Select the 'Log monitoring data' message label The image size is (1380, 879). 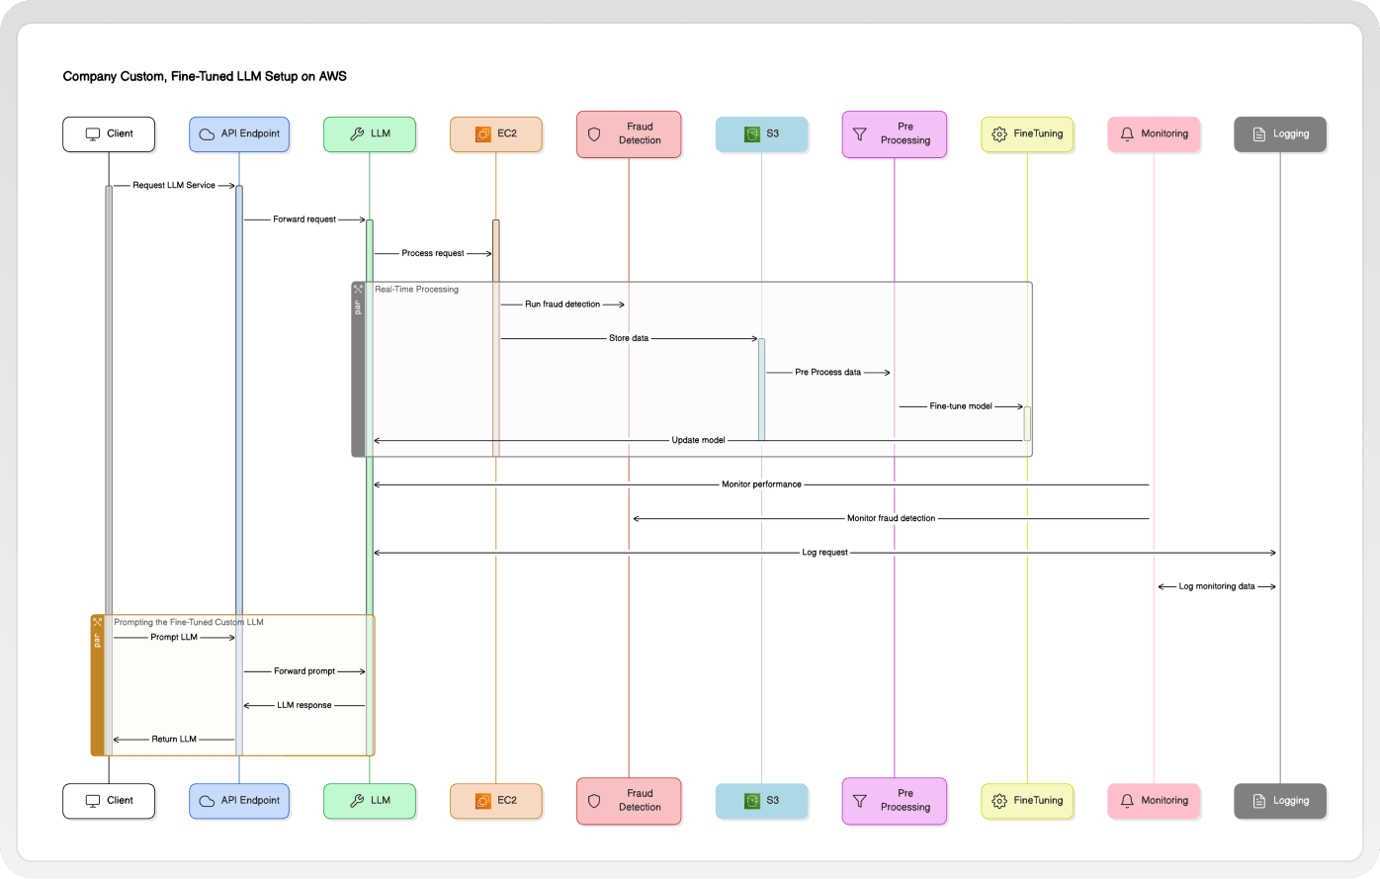pos(1217,587)
